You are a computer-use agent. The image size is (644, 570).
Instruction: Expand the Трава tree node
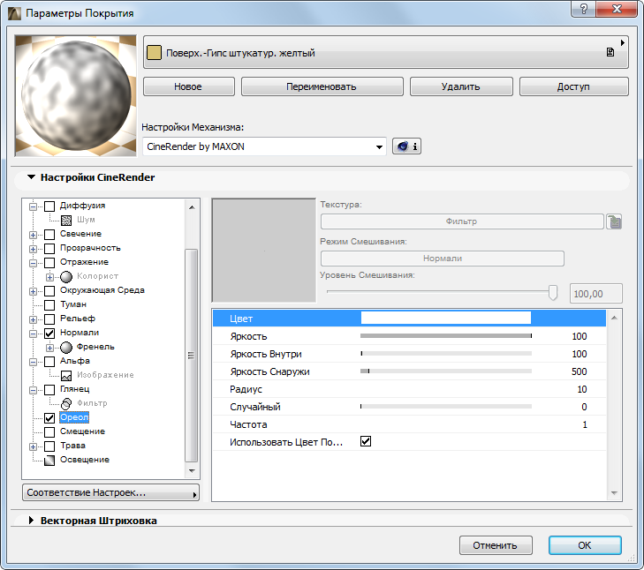[x=33, y=446]
